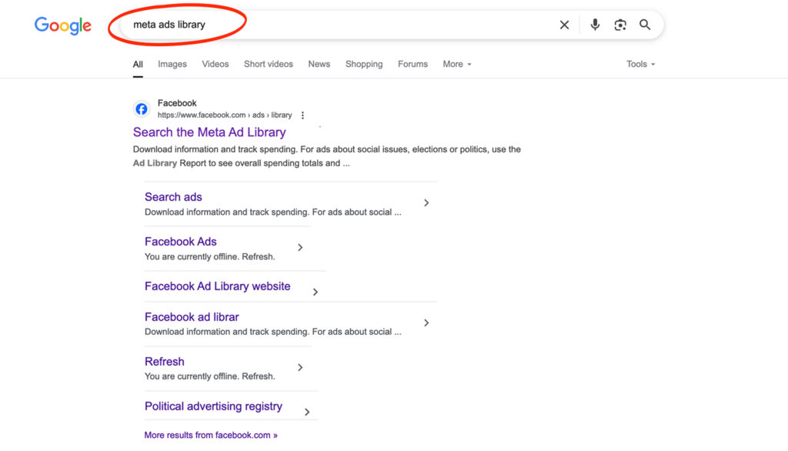Screen dimensions: 788x451
Task: Clear the search box with X icon
Action: [564, 25]
